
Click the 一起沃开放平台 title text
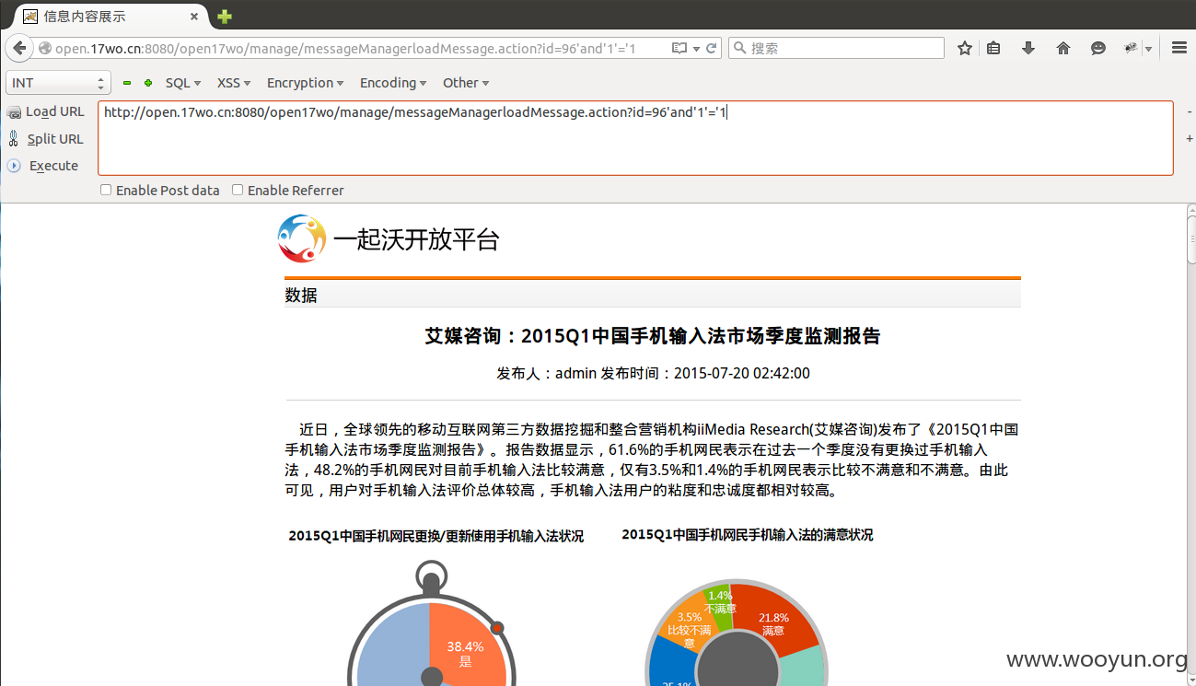[416, 240]
